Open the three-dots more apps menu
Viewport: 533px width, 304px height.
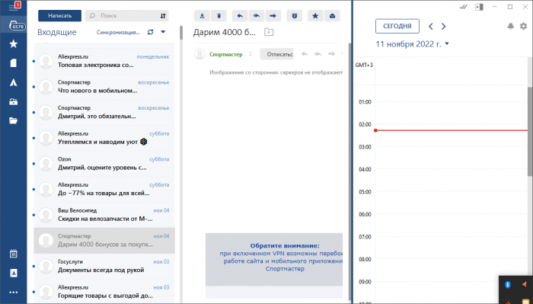14,293
